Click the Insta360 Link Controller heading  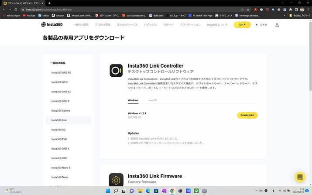[x=156, y=66]
